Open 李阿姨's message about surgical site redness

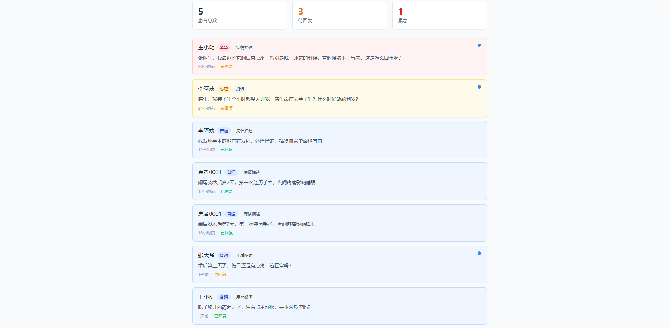[x=260, y=141]
